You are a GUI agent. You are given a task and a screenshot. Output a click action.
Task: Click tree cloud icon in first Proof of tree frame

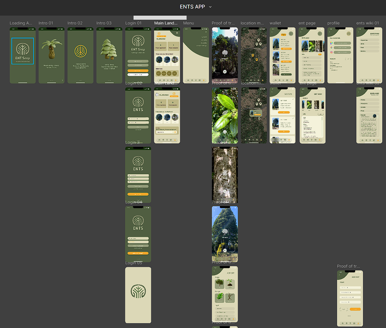click(225, 52)
